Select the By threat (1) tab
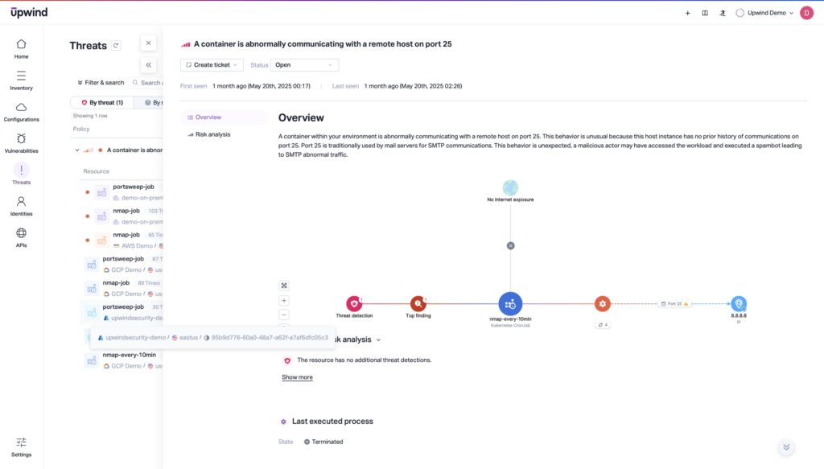Viewport: 824px width, 469px height. coord(102,102)
